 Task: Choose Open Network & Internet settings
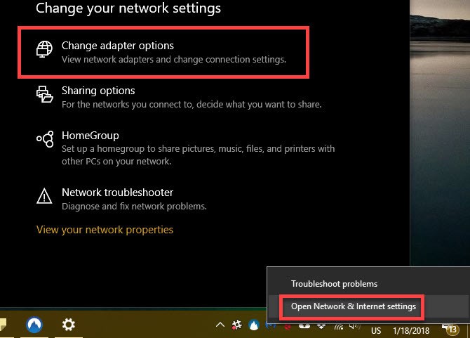coord(354,306)
